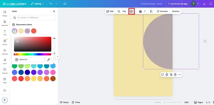The height and width of the screenshot is (105, 214).
Task: Select the pale yellow document color
Action: pos(21,31)
